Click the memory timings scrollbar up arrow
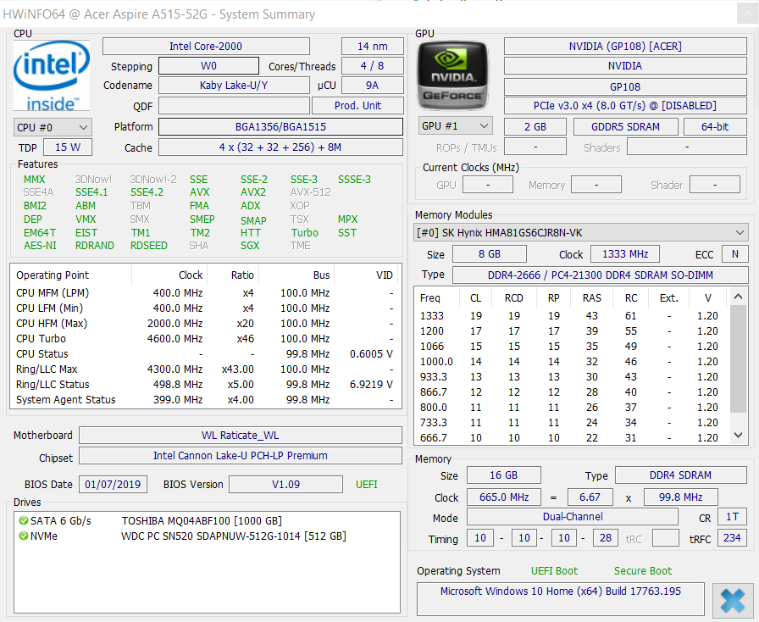The width and height of the screenshot is (759, 622). click(738, 297)
